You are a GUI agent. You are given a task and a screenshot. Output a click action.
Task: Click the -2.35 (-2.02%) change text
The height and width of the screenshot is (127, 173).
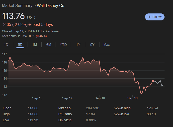point(15,24)
